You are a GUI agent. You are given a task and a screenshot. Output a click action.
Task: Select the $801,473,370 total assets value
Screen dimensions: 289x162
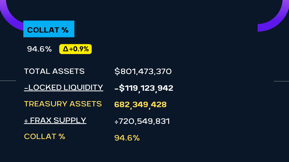click(143, 72)
